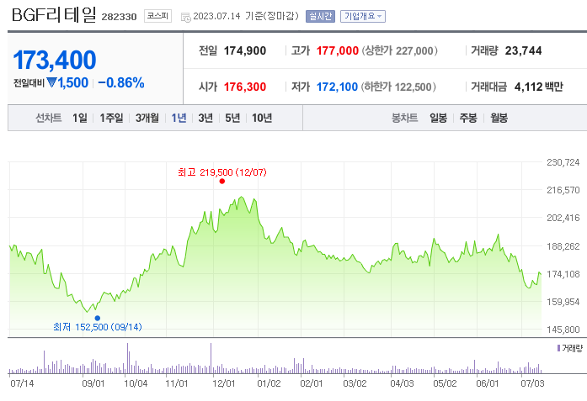This screenshot has height=401, width=587.
Task: Select the 1주일 line chart tab
Action: click(x=111, y=118)
